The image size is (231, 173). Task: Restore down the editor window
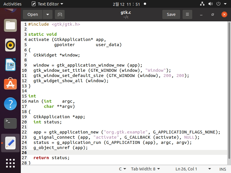pos(213,14)
